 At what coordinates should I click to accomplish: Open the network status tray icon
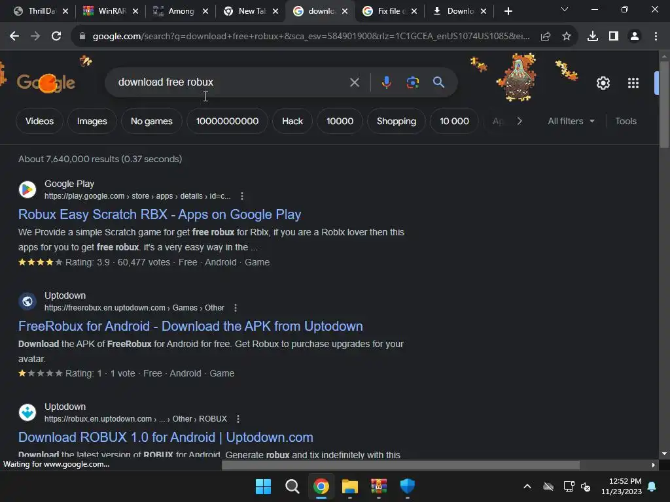click(x=569, y=486)
